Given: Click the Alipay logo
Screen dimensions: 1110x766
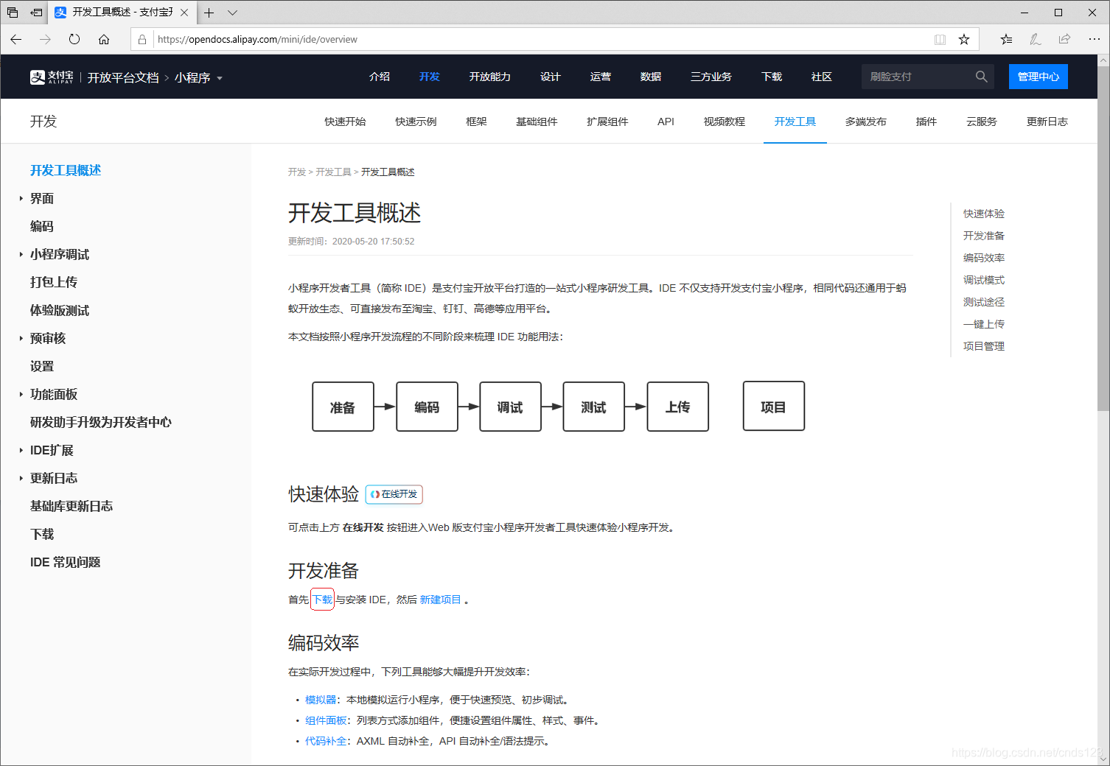Looking at the screenshot, I should point(52,77).
